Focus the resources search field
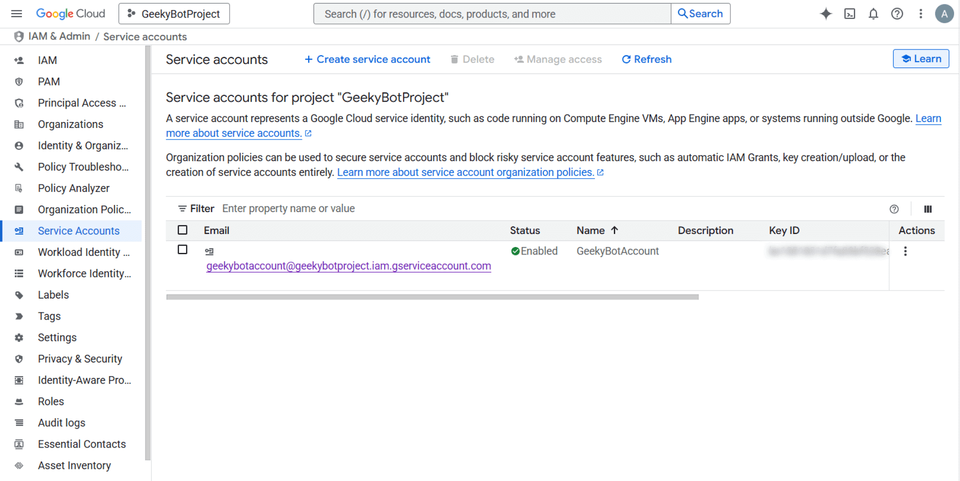Screen dimensions: 960x481 [x=492, y=13]
